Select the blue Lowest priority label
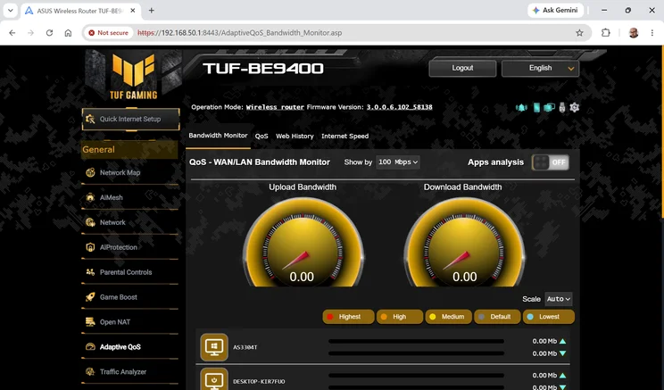Image resolution: width=664 pixels, height=390 pixels. coord(549,317)
